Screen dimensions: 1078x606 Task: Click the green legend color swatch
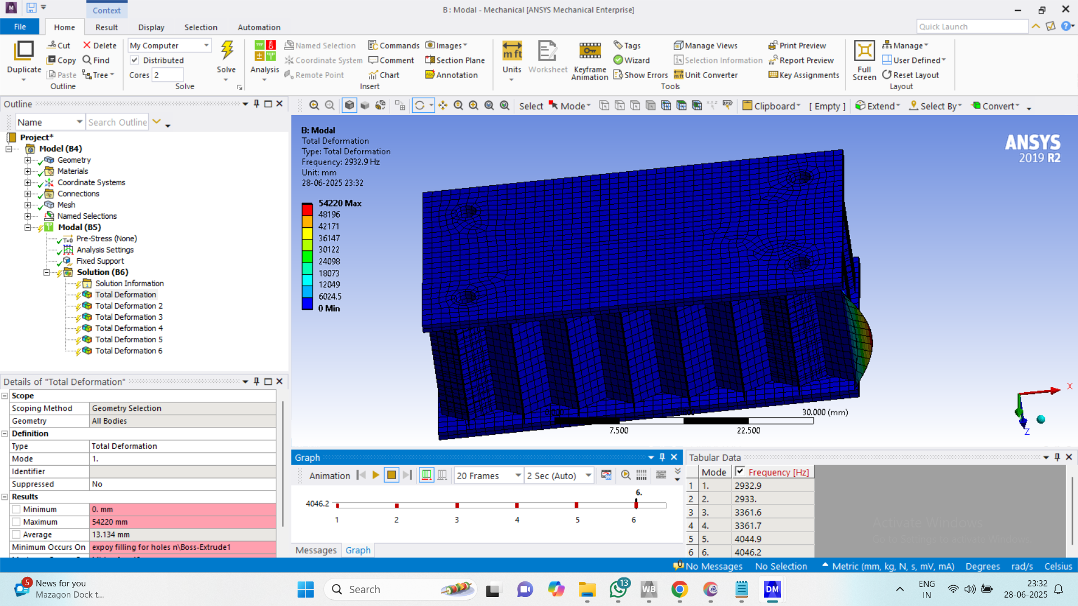(307, 256)
